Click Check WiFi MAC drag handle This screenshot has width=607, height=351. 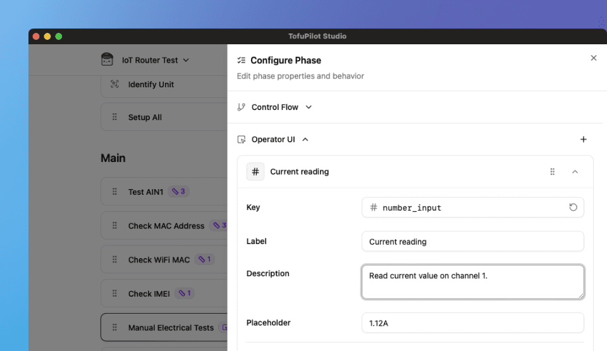pos(114,259)
